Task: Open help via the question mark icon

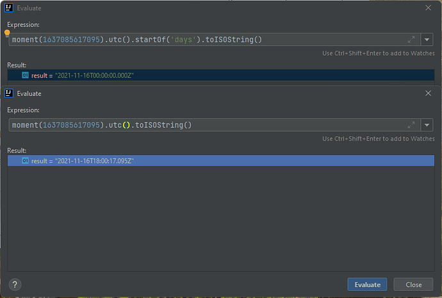Action: (x=15, y=285)
